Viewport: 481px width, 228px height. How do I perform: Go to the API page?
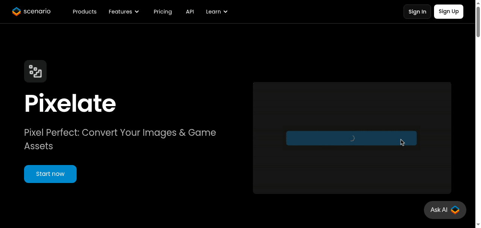click(x=190, y=12)
